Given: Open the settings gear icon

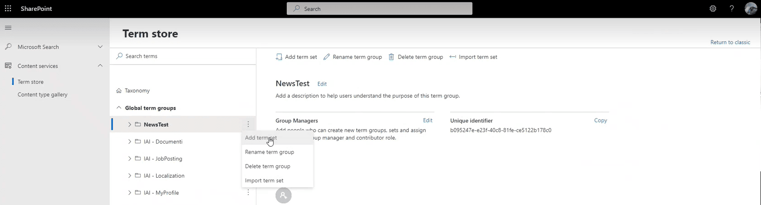Looking at the screenshot, I should point(713,9).
